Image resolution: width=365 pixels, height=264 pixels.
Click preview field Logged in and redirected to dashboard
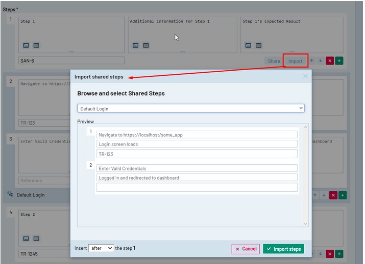(x=197, y=178)
